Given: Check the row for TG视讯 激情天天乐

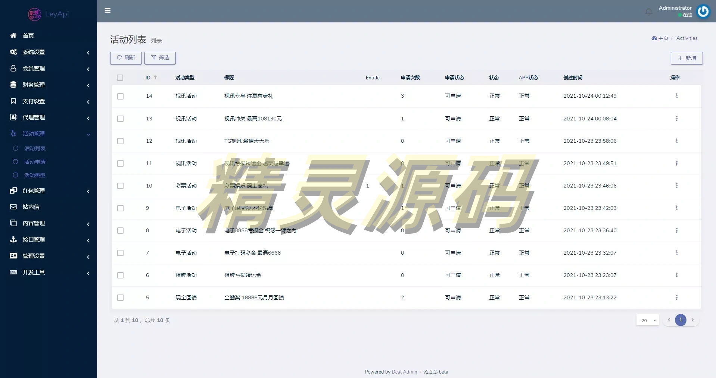Looking at the screenshot, I should 120,141.
